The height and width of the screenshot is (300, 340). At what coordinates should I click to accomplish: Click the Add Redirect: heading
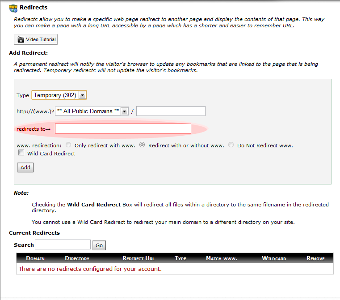coord(29,53)
